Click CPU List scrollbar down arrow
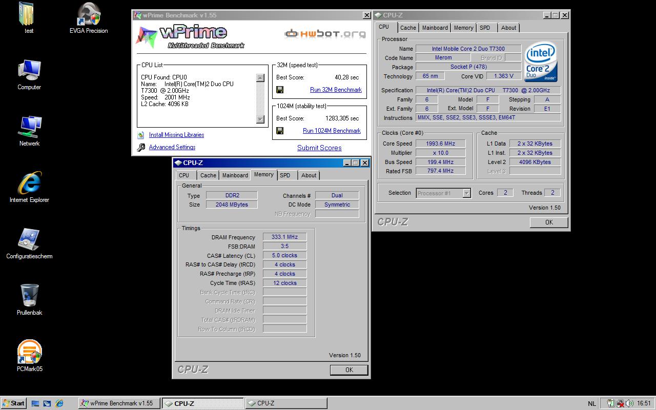Image resolution: width=656 pixels, height=410 pixels. (x=260, y=119)
